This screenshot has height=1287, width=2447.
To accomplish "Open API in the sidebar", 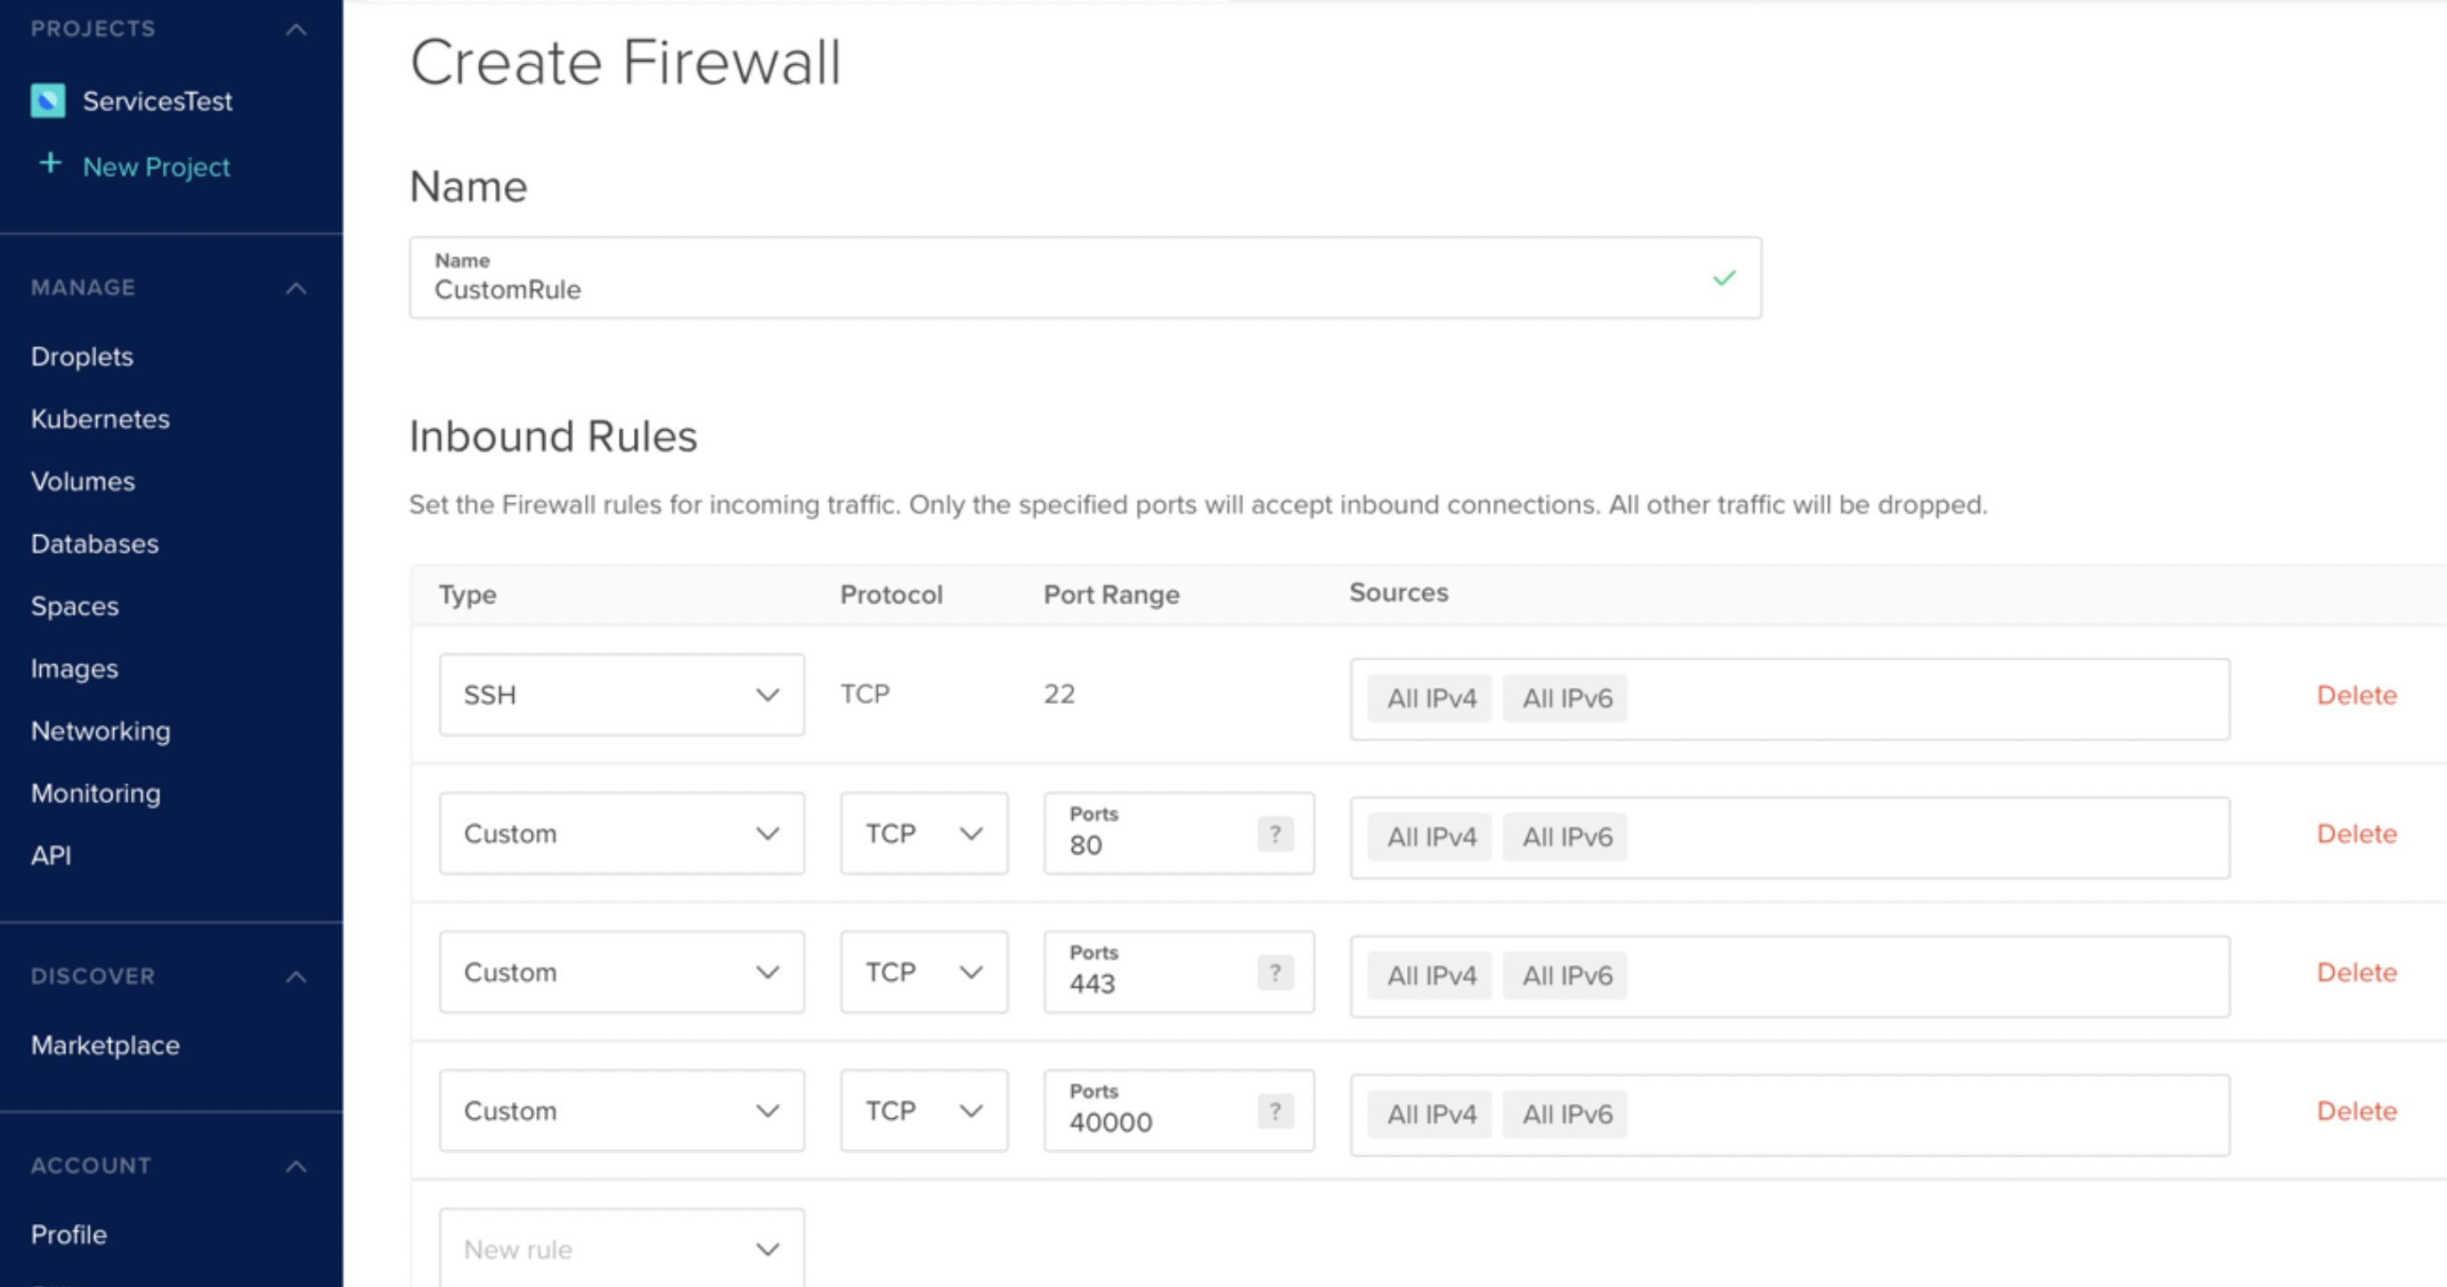I will click(x=51, y=856).
